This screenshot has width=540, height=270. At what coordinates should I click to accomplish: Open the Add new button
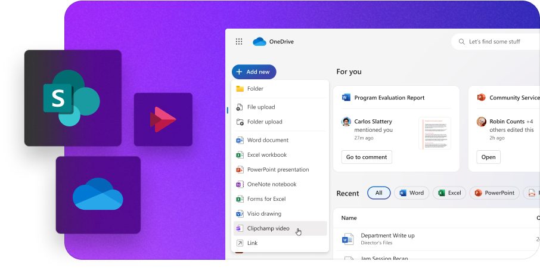pyautogui.click(x=254, y=72)
